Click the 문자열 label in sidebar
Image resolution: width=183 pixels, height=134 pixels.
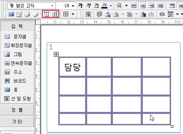point(20,37)
